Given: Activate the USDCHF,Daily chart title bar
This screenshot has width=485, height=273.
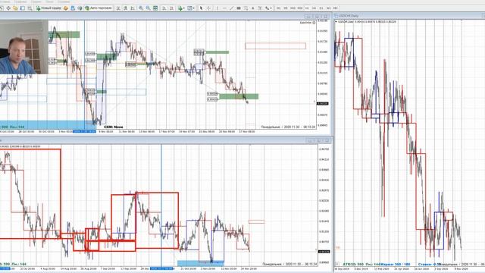Looking at the screenshot, I should [x=409, y=15].
